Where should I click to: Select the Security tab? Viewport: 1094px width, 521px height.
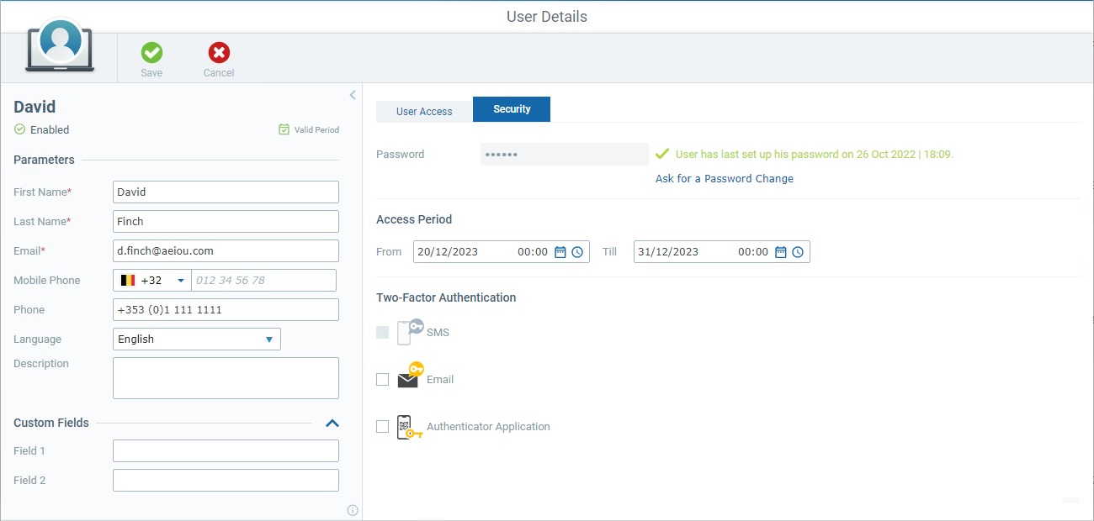(511, 108)
